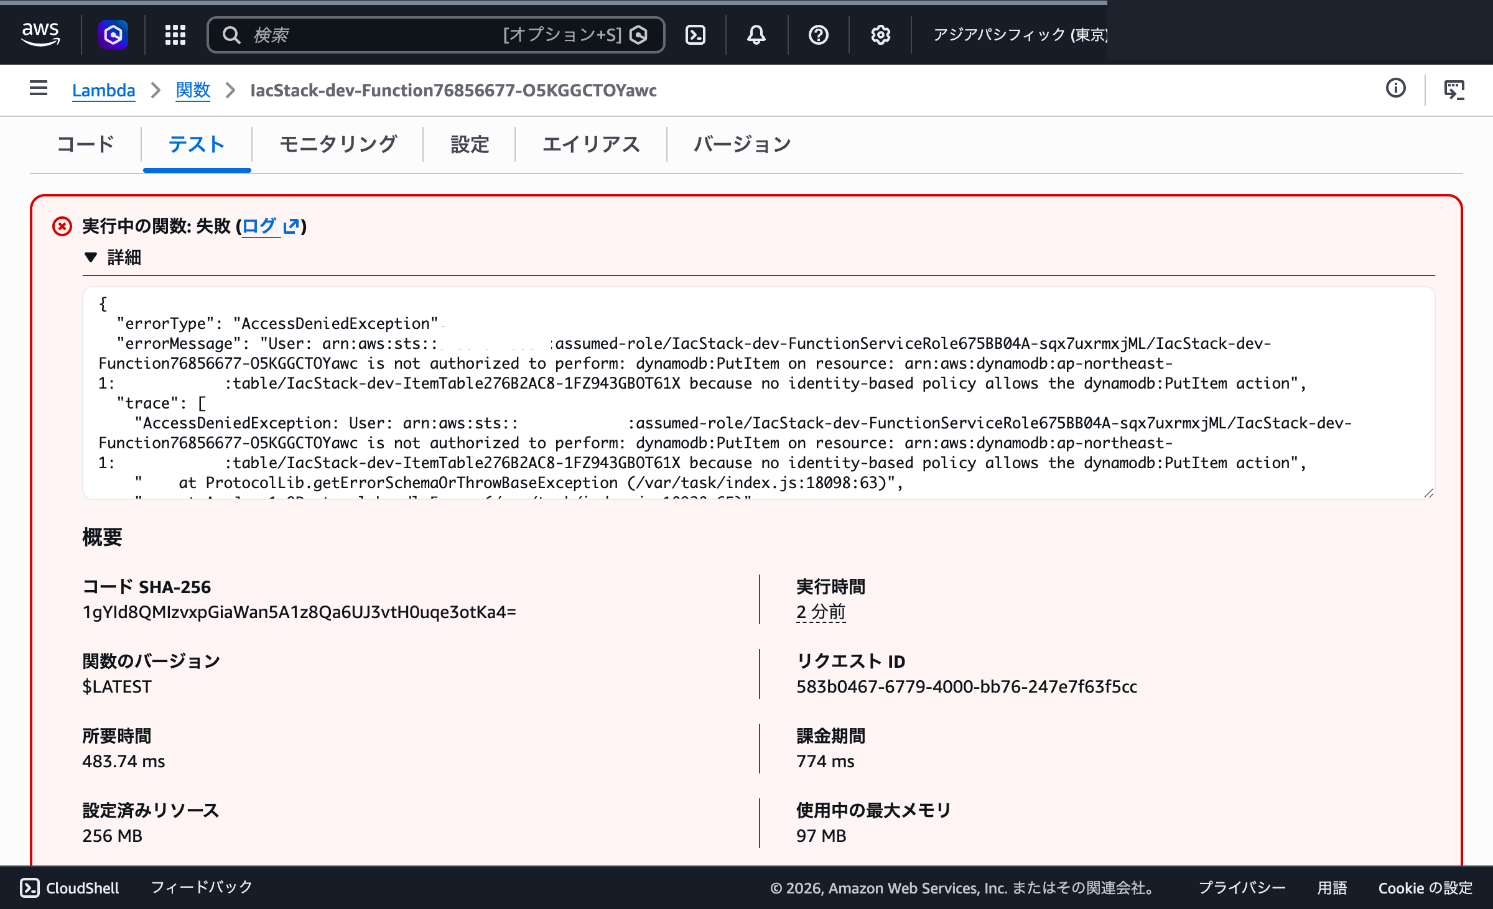Select the テスト tab

(197, 144)
